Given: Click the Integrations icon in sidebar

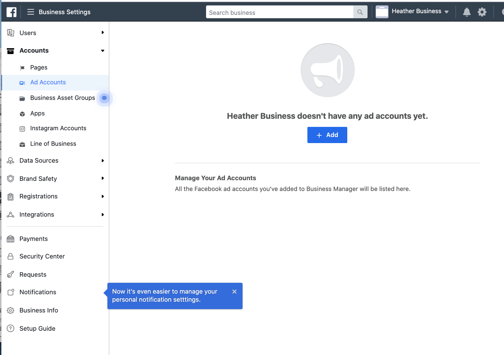Looking at the screenshot, I should pyautogui.click(x=10, y=215).
